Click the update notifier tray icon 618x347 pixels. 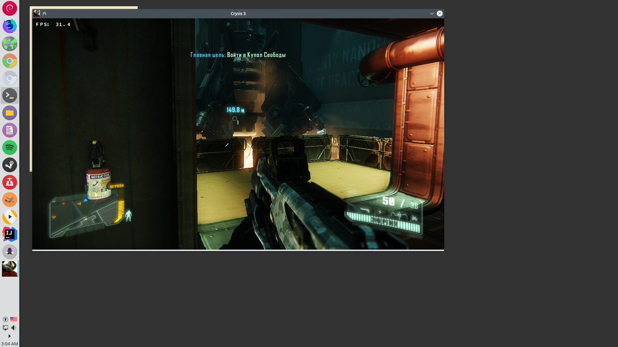click(x=5, y=319)
